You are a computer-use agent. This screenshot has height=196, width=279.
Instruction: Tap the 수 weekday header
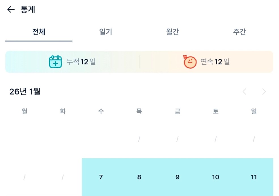[101, 111]
